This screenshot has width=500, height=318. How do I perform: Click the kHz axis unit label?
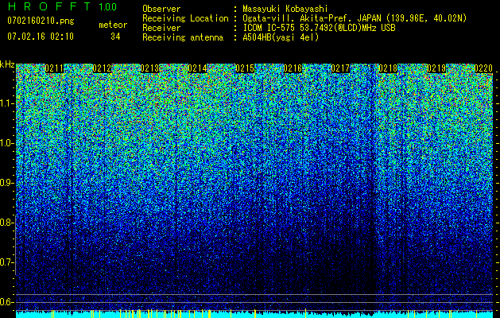(x=7, y=64)
